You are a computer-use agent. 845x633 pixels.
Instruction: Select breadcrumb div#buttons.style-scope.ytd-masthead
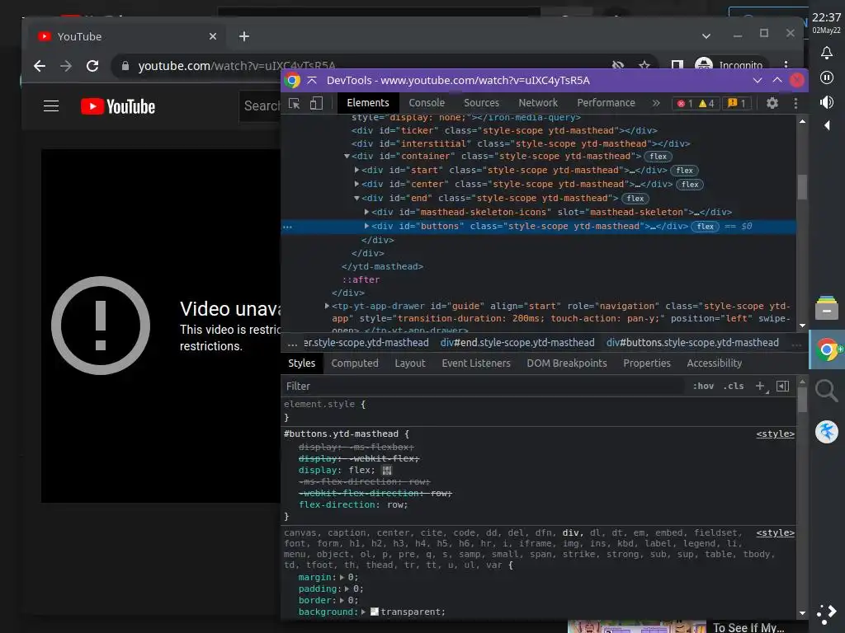692,343
